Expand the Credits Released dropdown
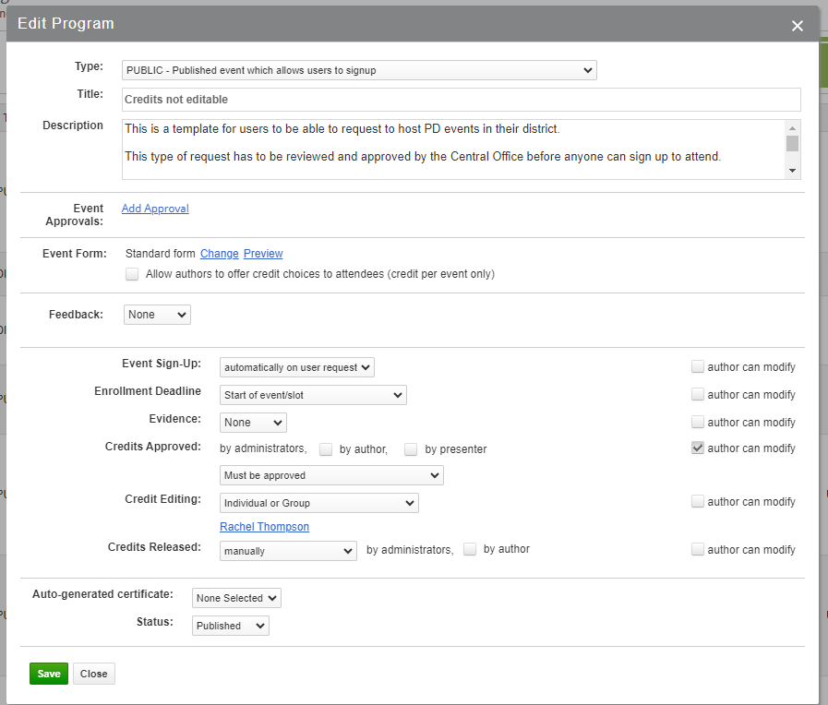The image size is (828, 705). pyautogui.click(x=287, y=550)
